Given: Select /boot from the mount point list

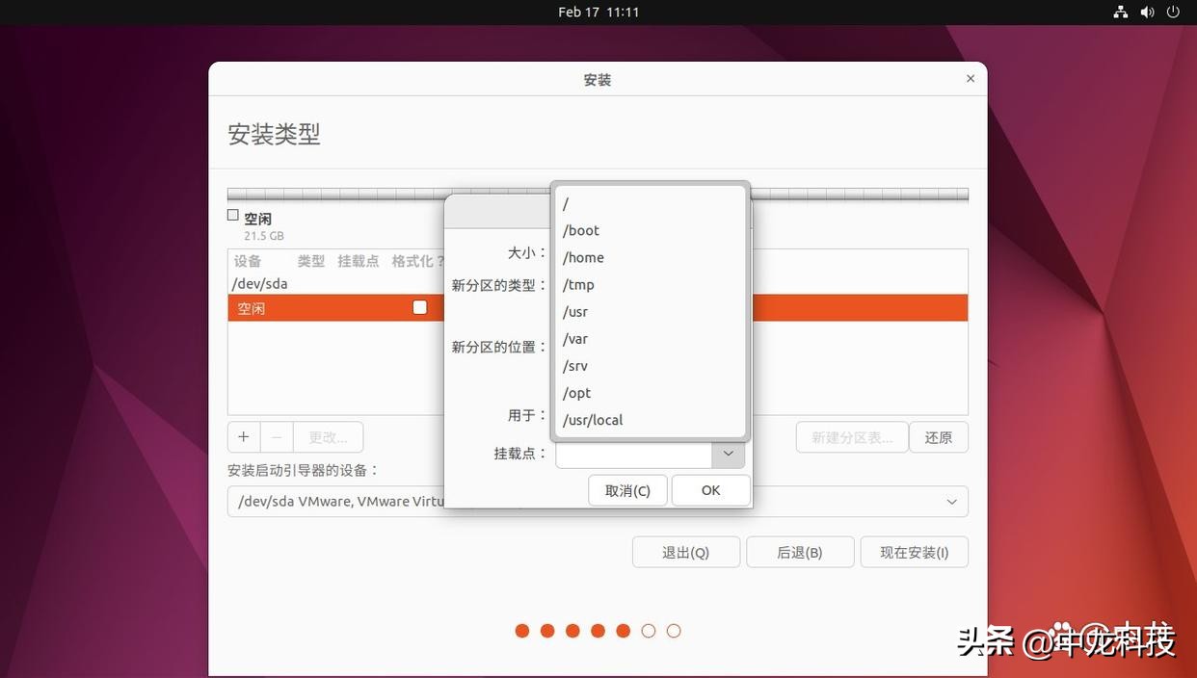Looking at the screenshot, I should point(580,229).
